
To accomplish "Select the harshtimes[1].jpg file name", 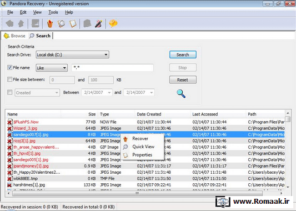I will pos(29,185).
